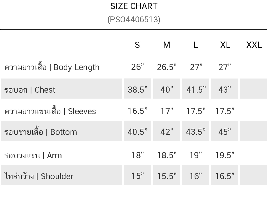Click the SIZE CHART title

pyautogui.click(x=134, y=6)
